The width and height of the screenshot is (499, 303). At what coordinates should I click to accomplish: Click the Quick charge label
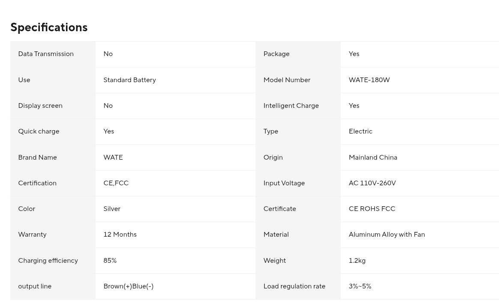[x=39, y=132]
